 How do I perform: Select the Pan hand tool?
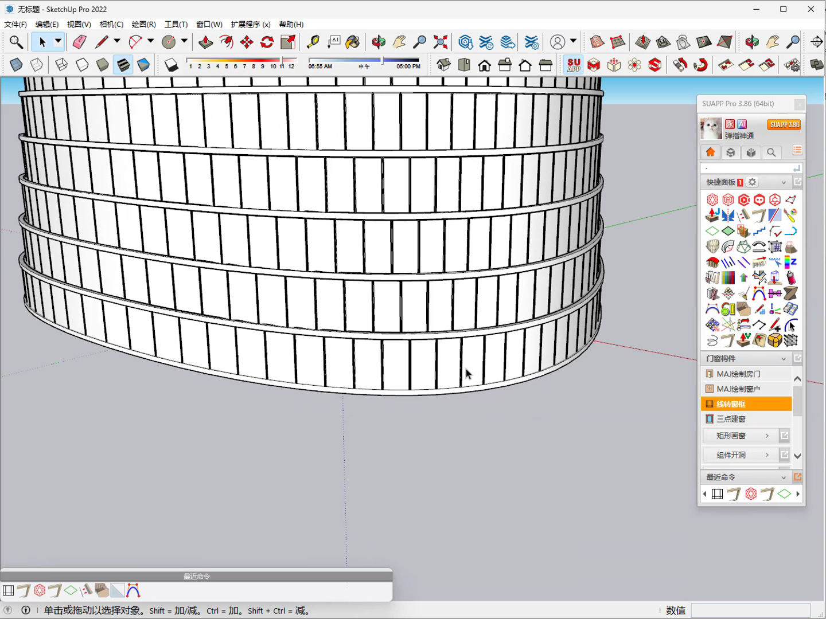(399, 42)
